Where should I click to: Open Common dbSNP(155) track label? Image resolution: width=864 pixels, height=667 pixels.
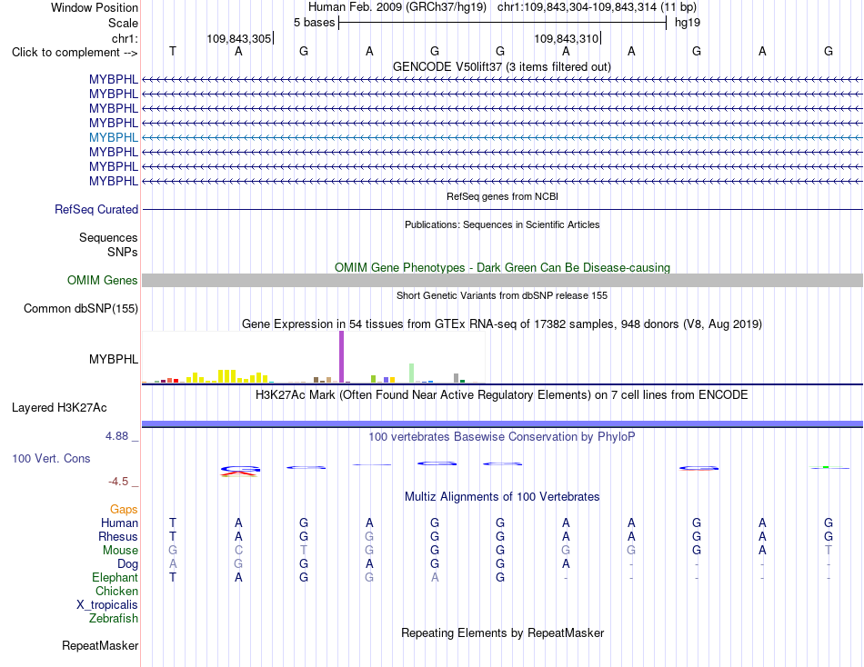click(x=80, y=308)
